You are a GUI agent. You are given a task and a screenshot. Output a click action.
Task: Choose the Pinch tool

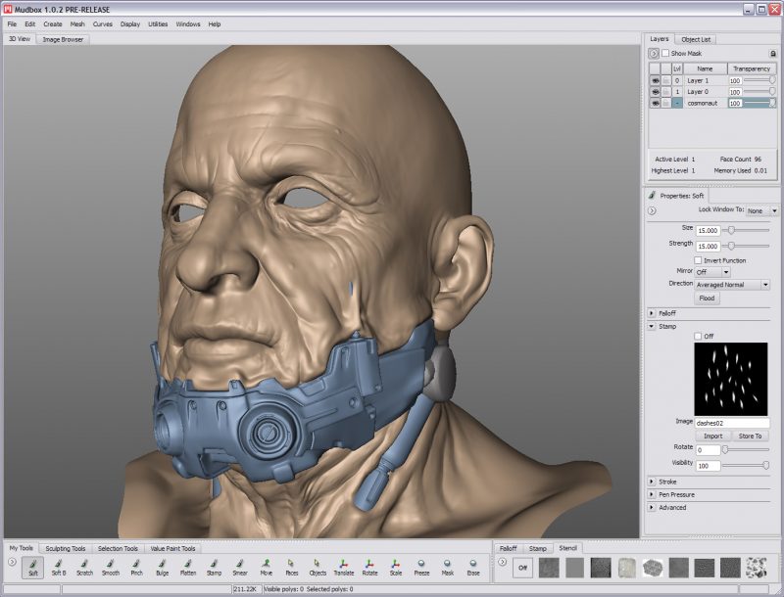pyautogui.click(x=136, y=566)
